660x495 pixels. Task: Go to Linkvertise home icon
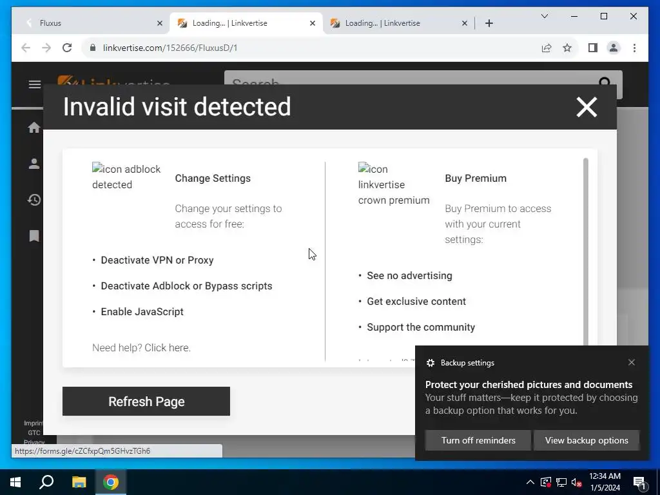[34, 128]
